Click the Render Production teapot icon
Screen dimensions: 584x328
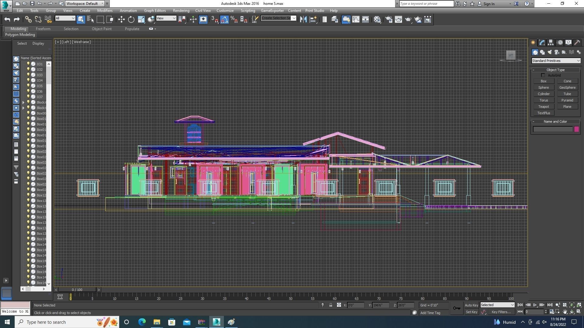pos(408,19)
